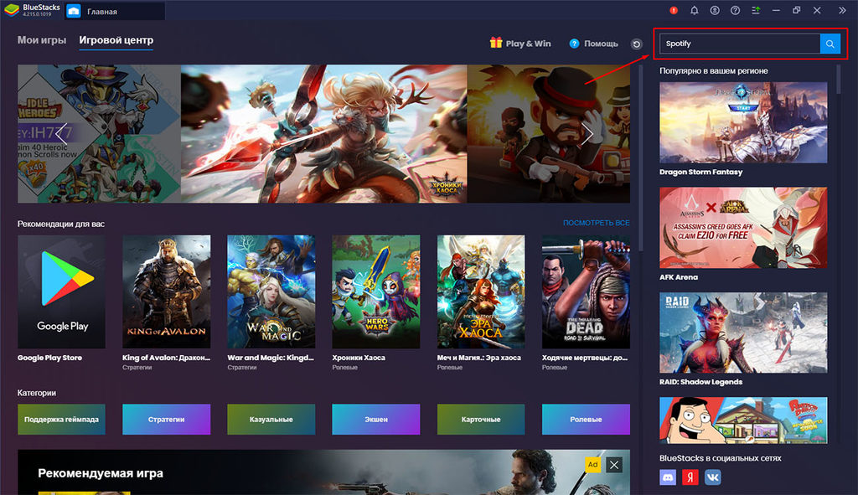Click the green settings menu icon in title bar
The width and height of the screenshot is (858, 495).
756,10
